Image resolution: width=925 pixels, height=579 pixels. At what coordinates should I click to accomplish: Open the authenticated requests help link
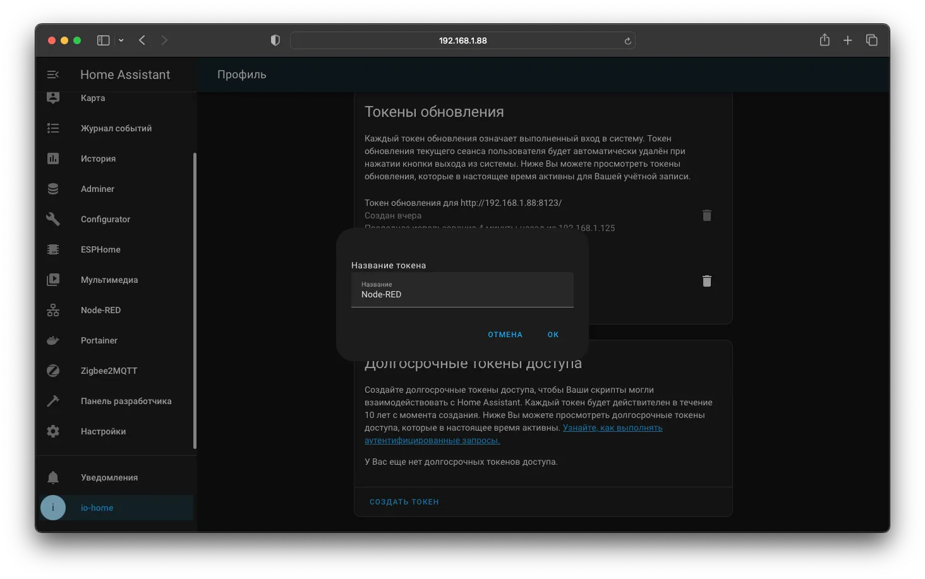[x=514, y=434]
